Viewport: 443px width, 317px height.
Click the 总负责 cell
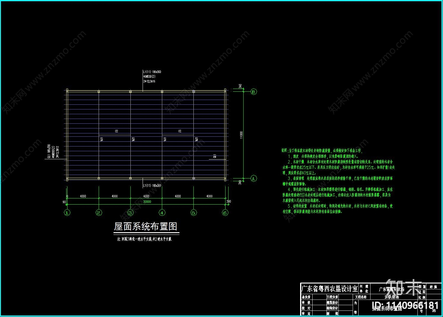(x=306, y=297)
